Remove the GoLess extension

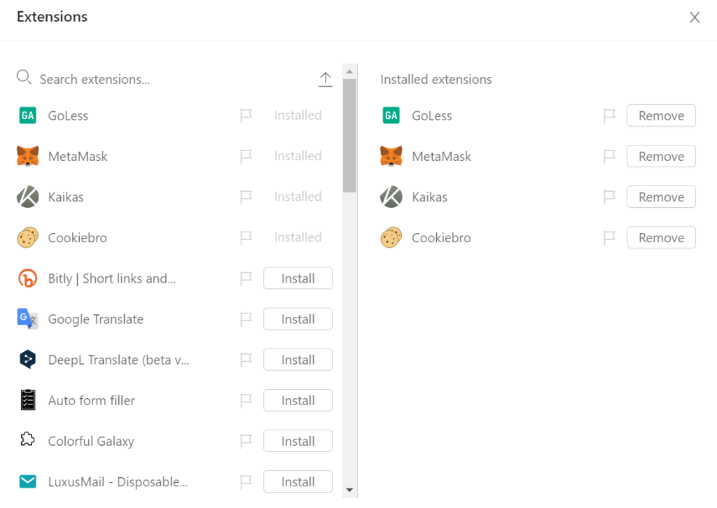pyautogui.click(x=661, y=115)
